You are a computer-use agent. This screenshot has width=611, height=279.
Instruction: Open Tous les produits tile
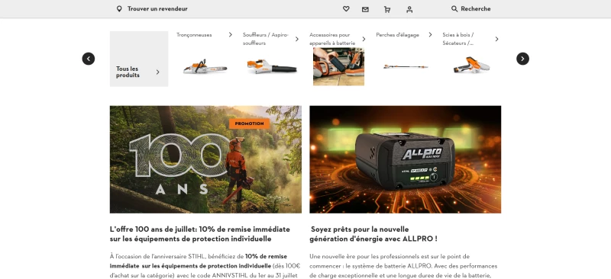[x=139, y=59]
